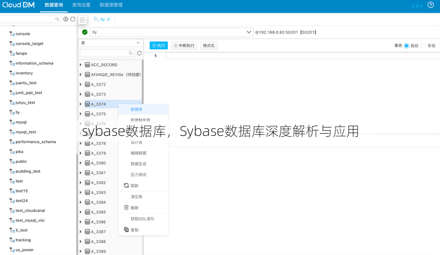Click the search icon in database search box
The image size is (440, 255).
pyautogui.click(x=57, y=19)
